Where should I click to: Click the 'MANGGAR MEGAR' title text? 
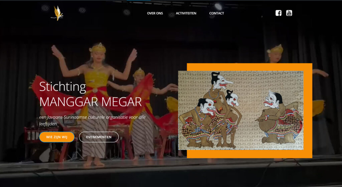(x=90, y=101)
